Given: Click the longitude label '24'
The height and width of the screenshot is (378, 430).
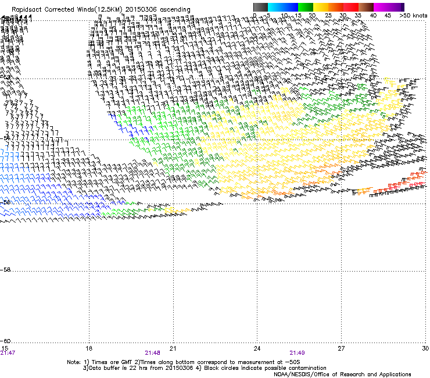Looking at the screenshot, I should click(257, 348).
